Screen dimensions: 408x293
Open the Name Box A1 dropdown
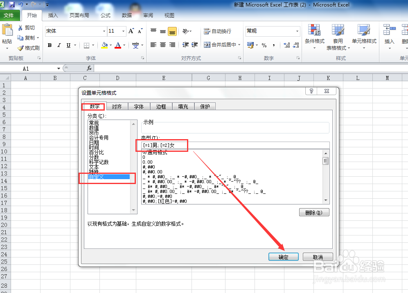(59, 69)
